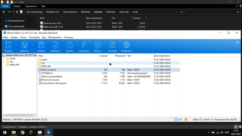
Task: Open Вид tab in Explorer ribbon
Action: (43, 6)
